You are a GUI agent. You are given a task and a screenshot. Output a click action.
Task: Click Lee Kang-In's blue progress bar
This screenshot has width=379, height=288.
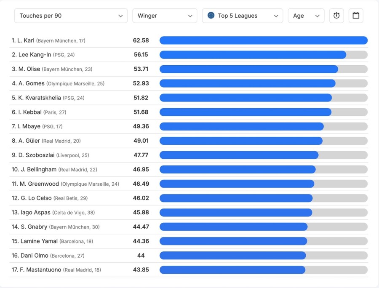[x=253, y=55]
